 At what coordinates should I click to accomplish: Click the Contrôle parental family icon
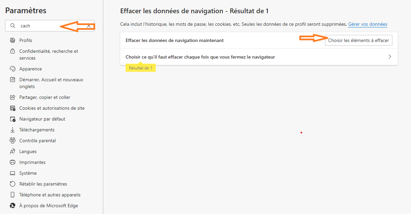pyautogui.click(x=13, y=141)
